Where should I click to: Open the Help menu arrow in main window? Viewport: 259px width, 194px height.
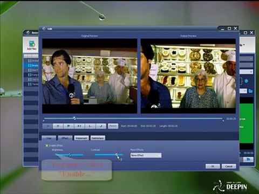point(244,45)
